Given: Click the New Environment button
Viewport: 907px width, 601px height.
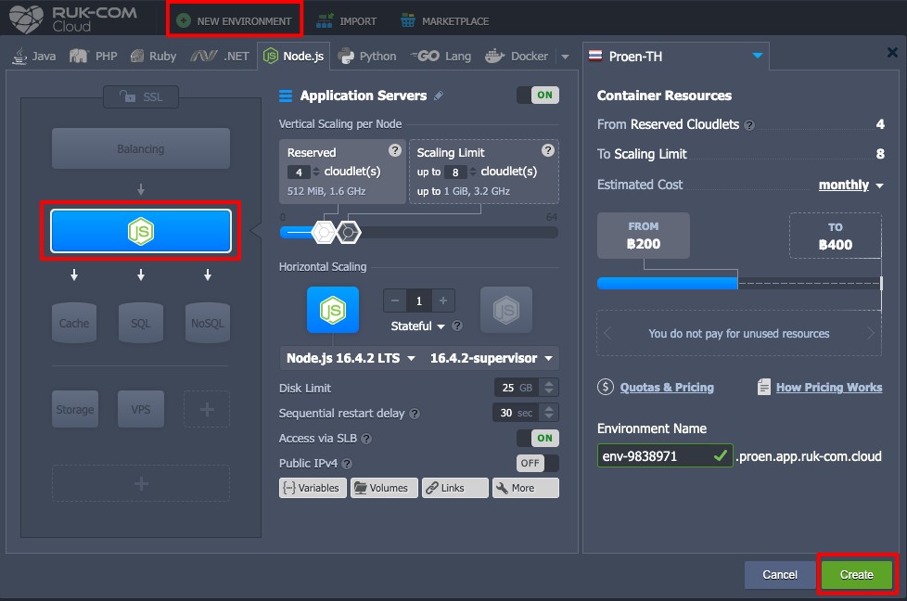Looking at the screenshot, I should tap(235, 20).
